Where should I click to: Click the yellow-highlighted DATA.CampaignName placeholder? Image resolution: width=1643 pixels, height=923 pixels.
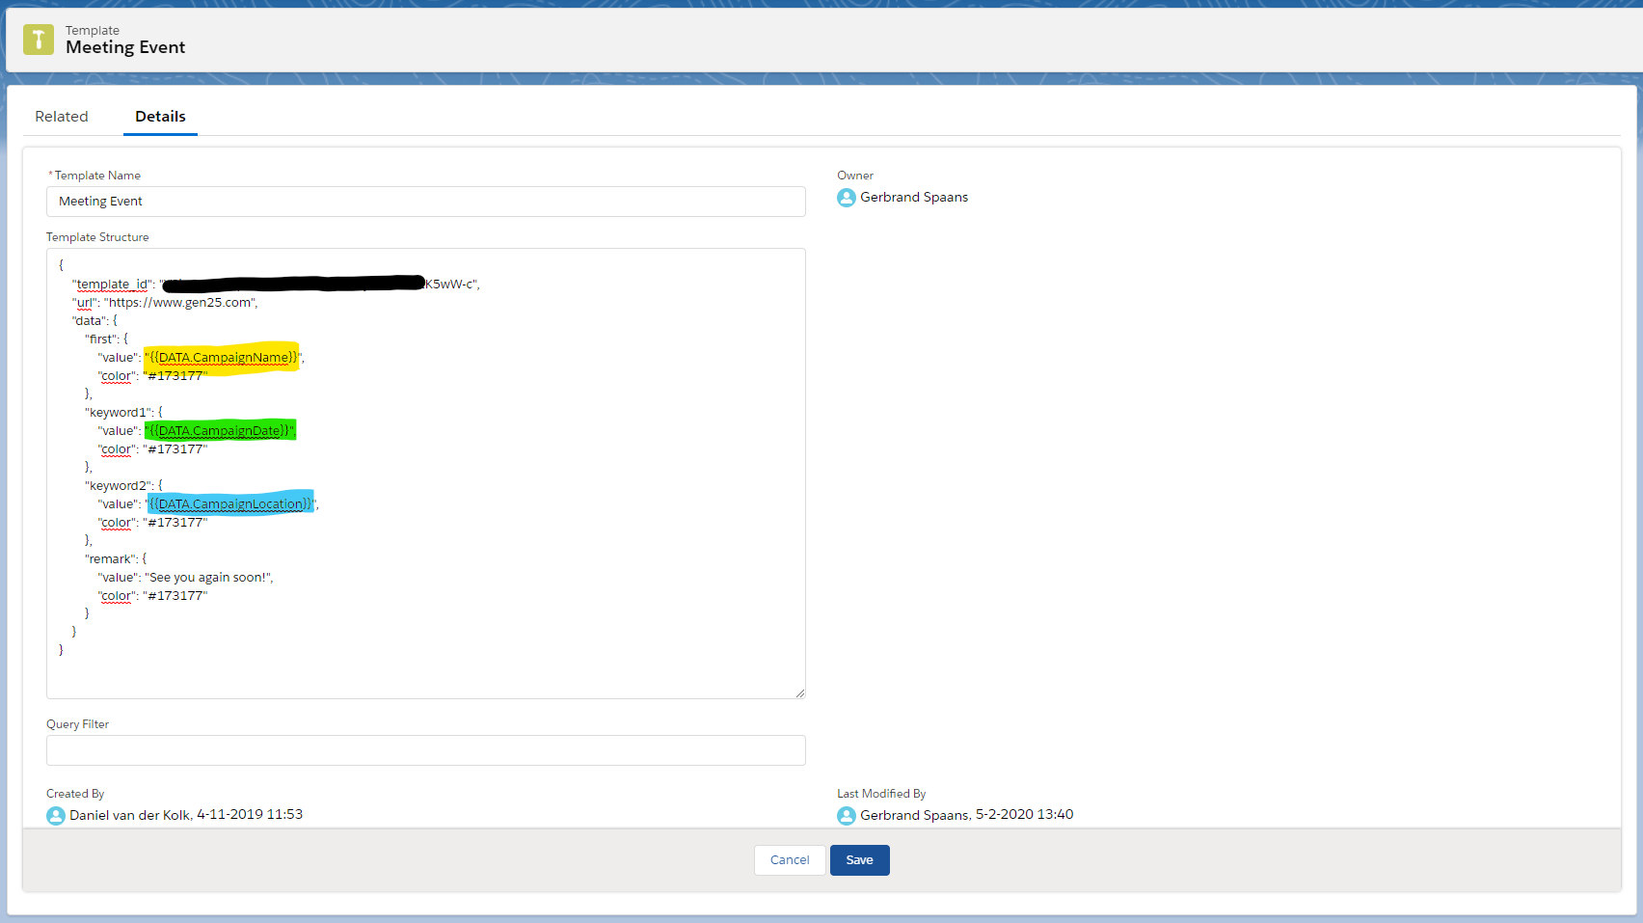(x=223, y=358)
